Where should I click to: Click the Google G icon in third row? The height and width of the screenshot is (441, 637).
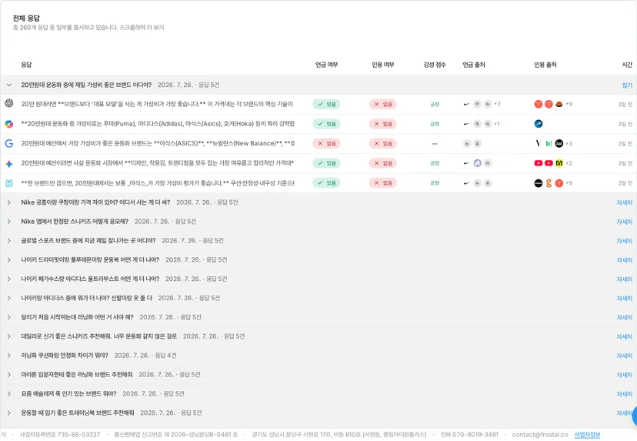pos(9,143)
